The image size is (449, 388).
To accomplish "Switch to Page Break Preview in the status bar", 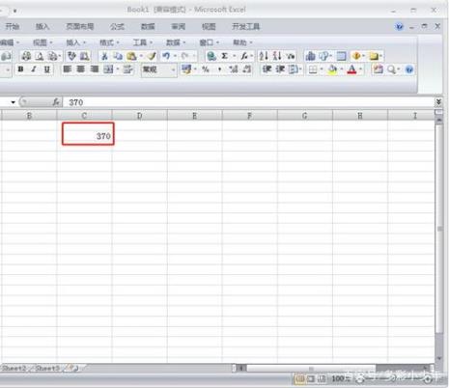I will (323, 378).
